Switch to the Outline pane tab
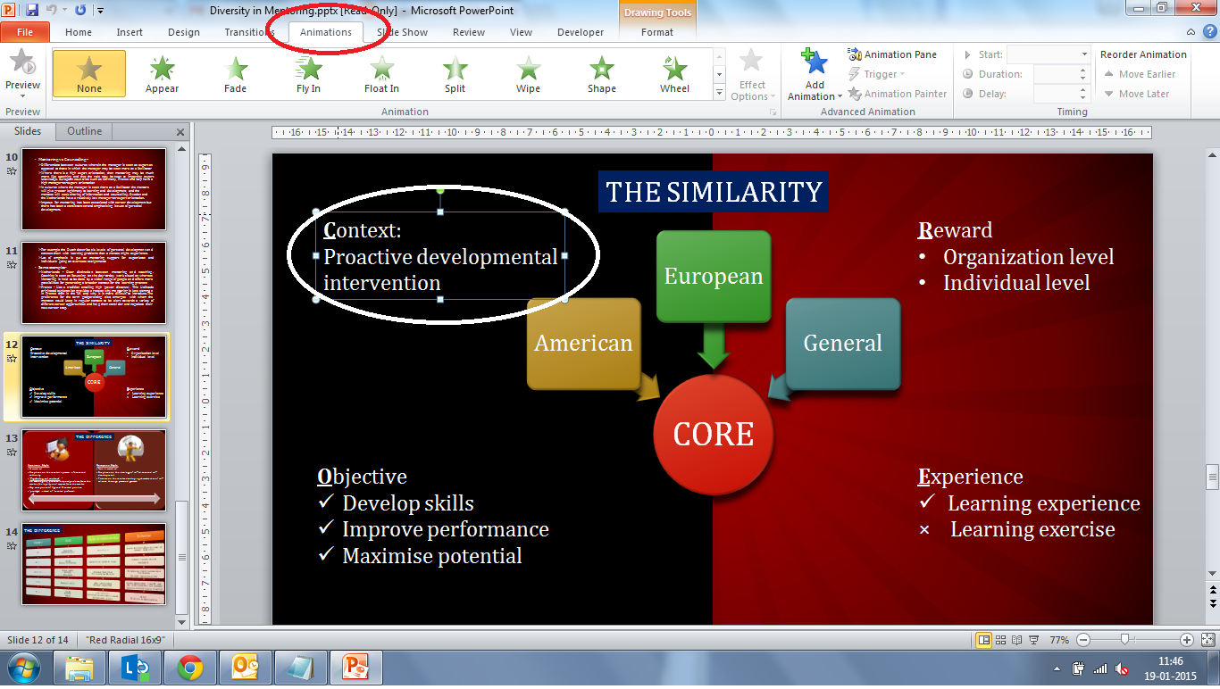This screenshot has width=1220, height=689. (85, 131)
